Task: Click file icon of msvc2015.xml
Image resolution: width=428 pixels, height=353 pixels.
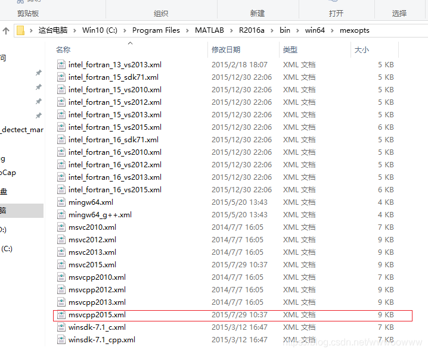Action: (x=61, y=265)
